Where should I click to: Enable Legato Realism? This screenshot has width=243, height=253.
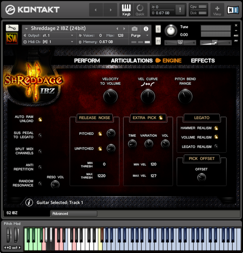point(216,146)
